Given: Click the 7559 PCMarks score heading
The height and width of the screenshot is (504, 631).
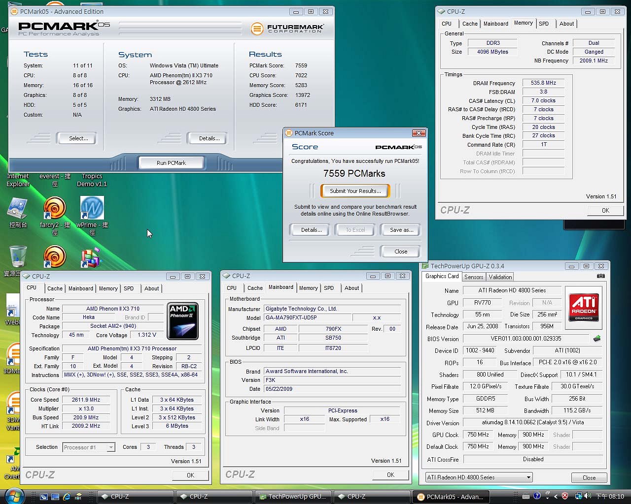Looking at the screenshot, I should (x=354, y=173).
